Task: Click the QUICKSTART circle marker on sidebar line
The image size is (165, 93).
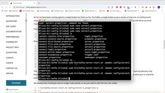Action: coord(26,21)
